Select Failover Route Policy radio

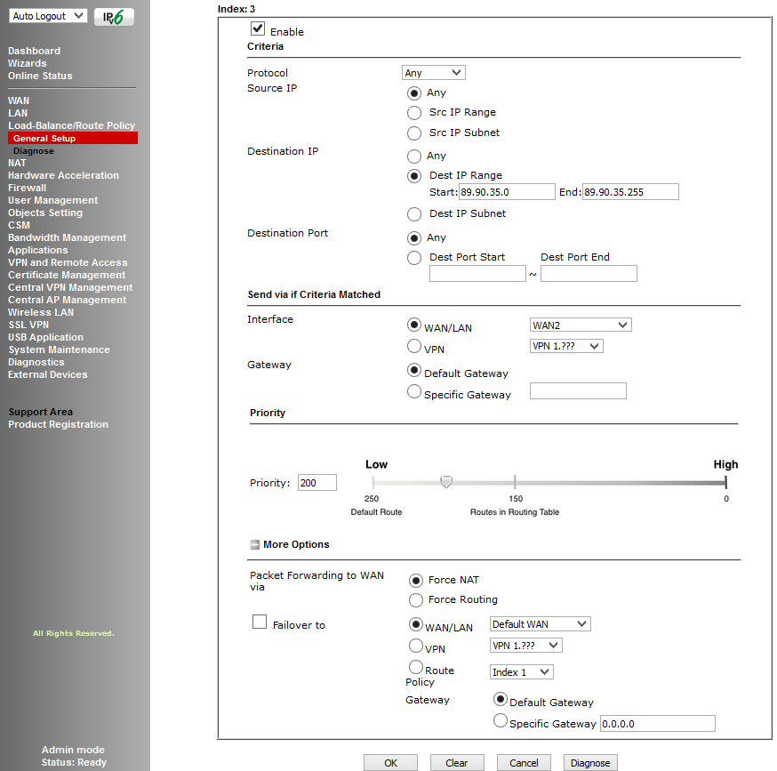click(x=416, y=667)
